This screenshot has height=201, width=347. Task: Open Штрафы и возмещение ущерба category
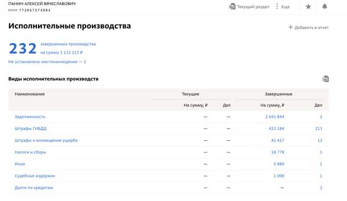coord(46,140)
